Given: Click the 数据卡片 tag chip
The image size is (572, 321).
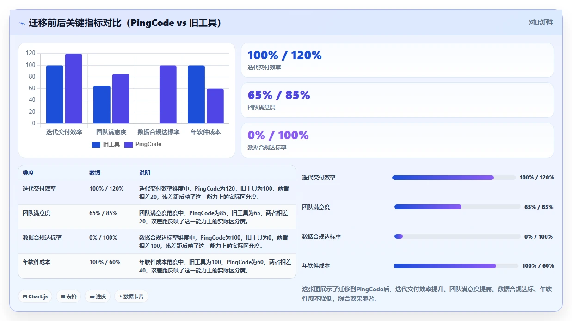Looking at the screenshot, I should (131, 296).
